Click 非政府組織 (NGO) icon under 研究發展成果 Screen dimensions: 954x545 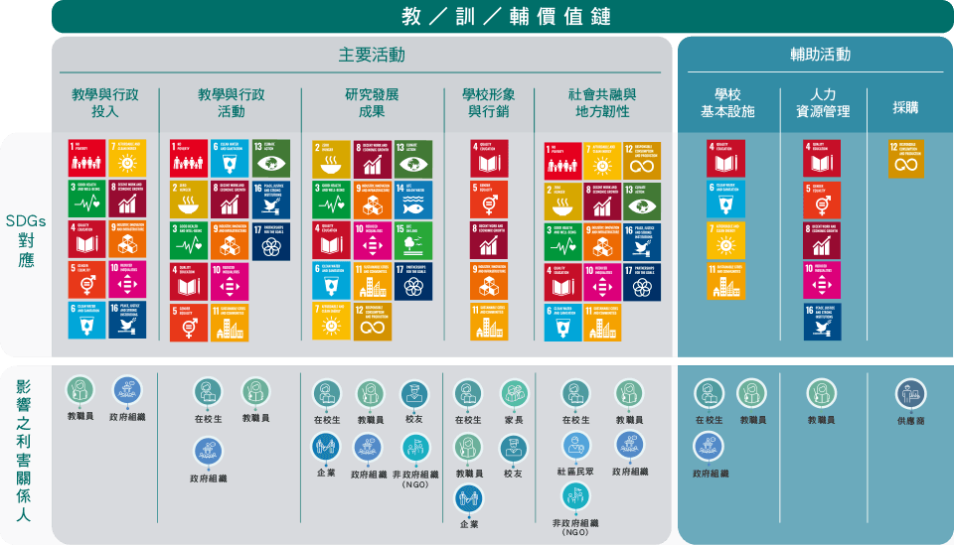click(415, 447)
